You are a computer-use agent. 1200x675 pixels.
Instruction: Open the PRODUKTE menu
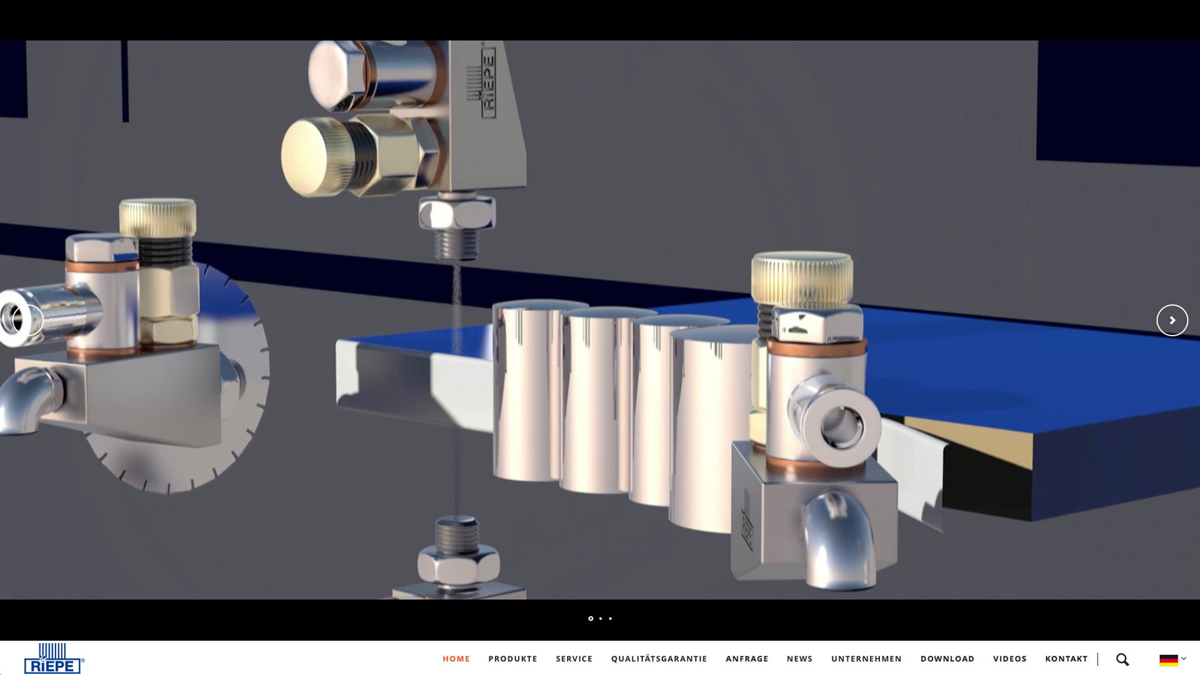[512, 659]
